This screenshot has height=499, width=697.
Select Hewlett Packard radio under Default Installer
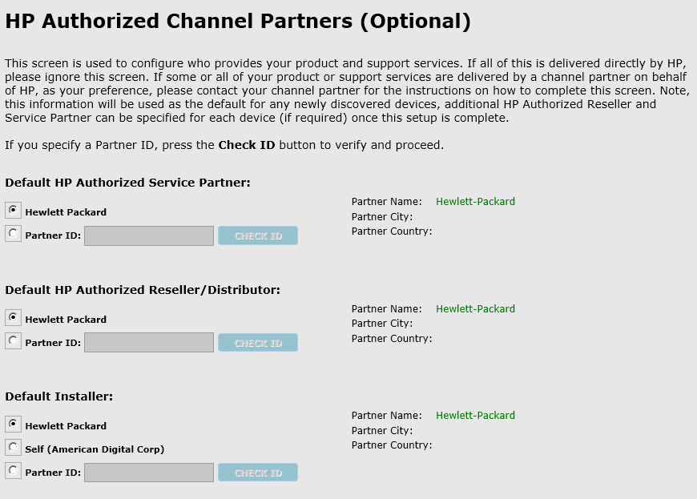coord(14,424)
